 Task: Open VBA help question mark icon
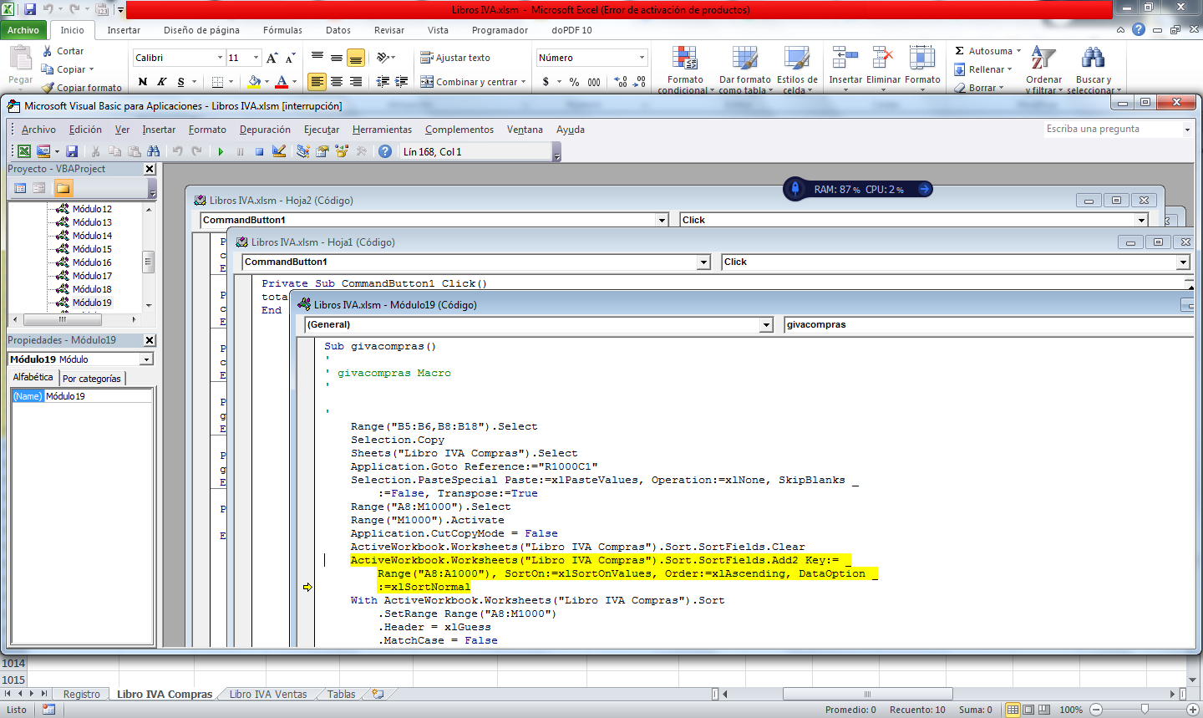pos(384,151)
